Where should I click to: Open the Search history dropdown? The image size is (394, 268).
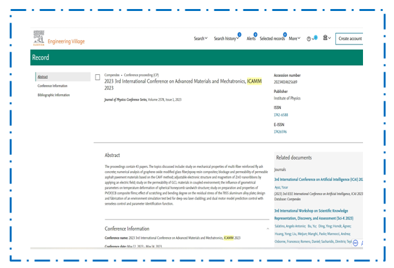(x=226, y=39)
